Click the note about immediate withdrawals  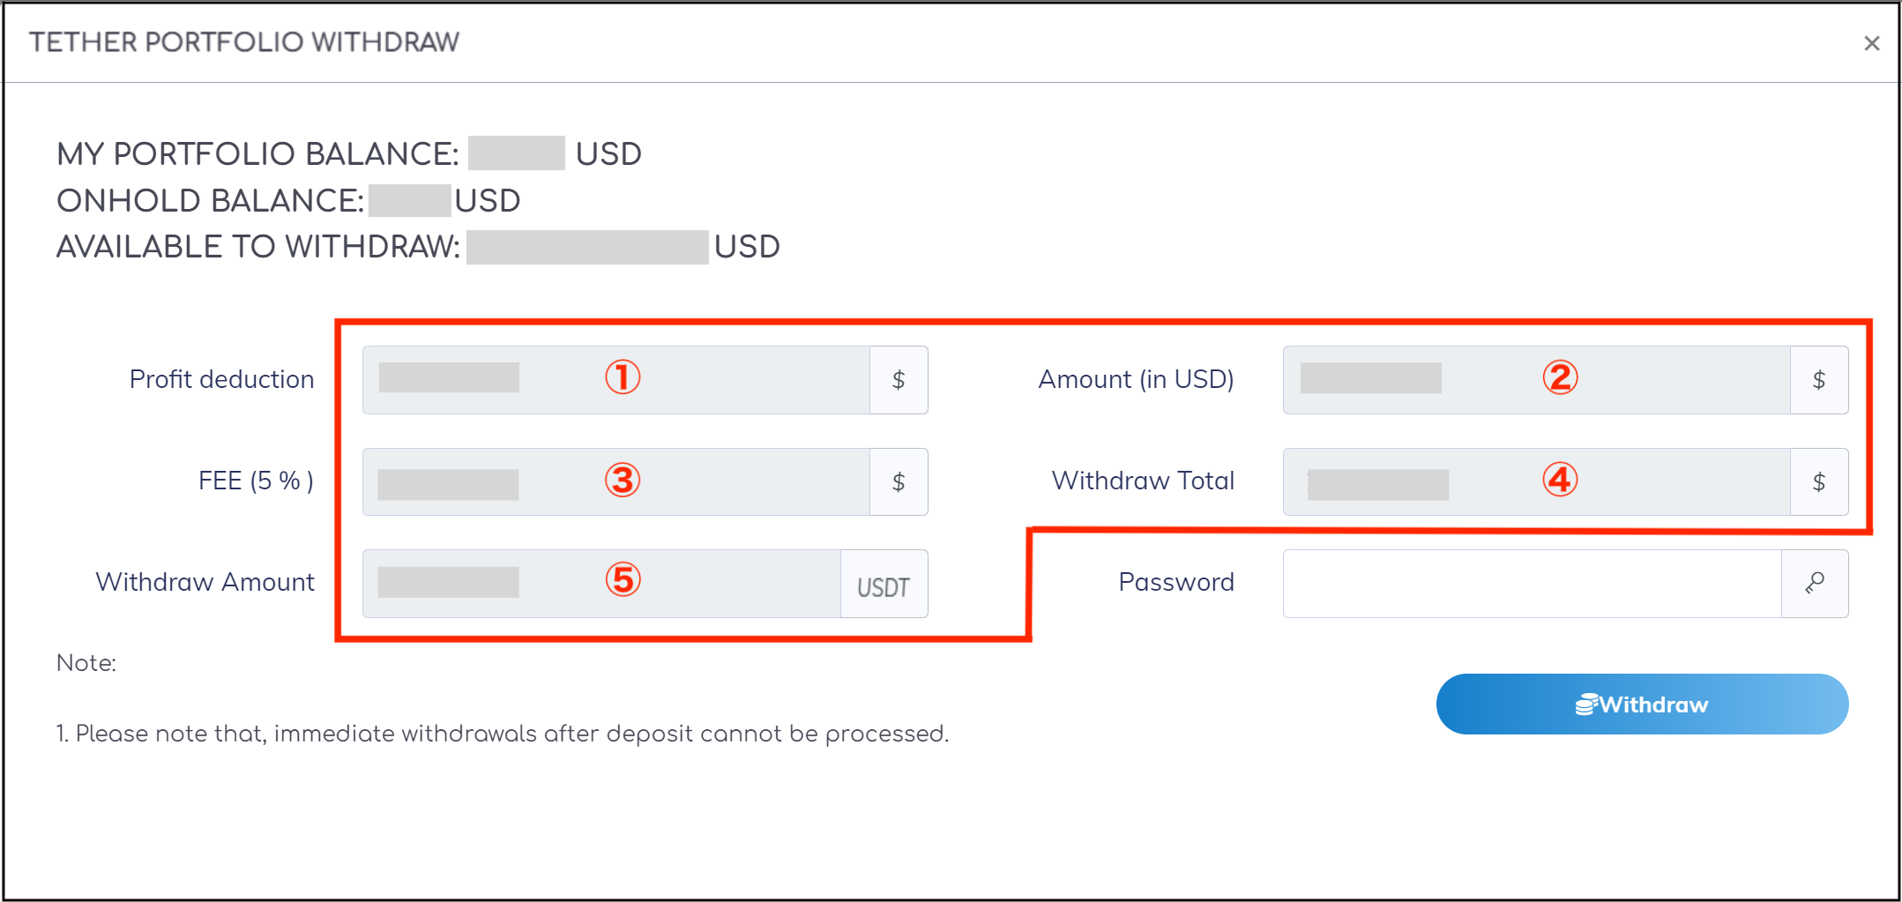503,734
